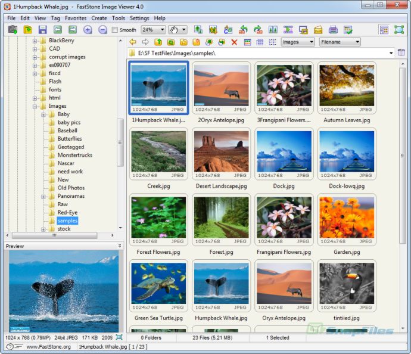Open the Settings icon with green checkmark
411x354 pixels.
tap(348, 30)
